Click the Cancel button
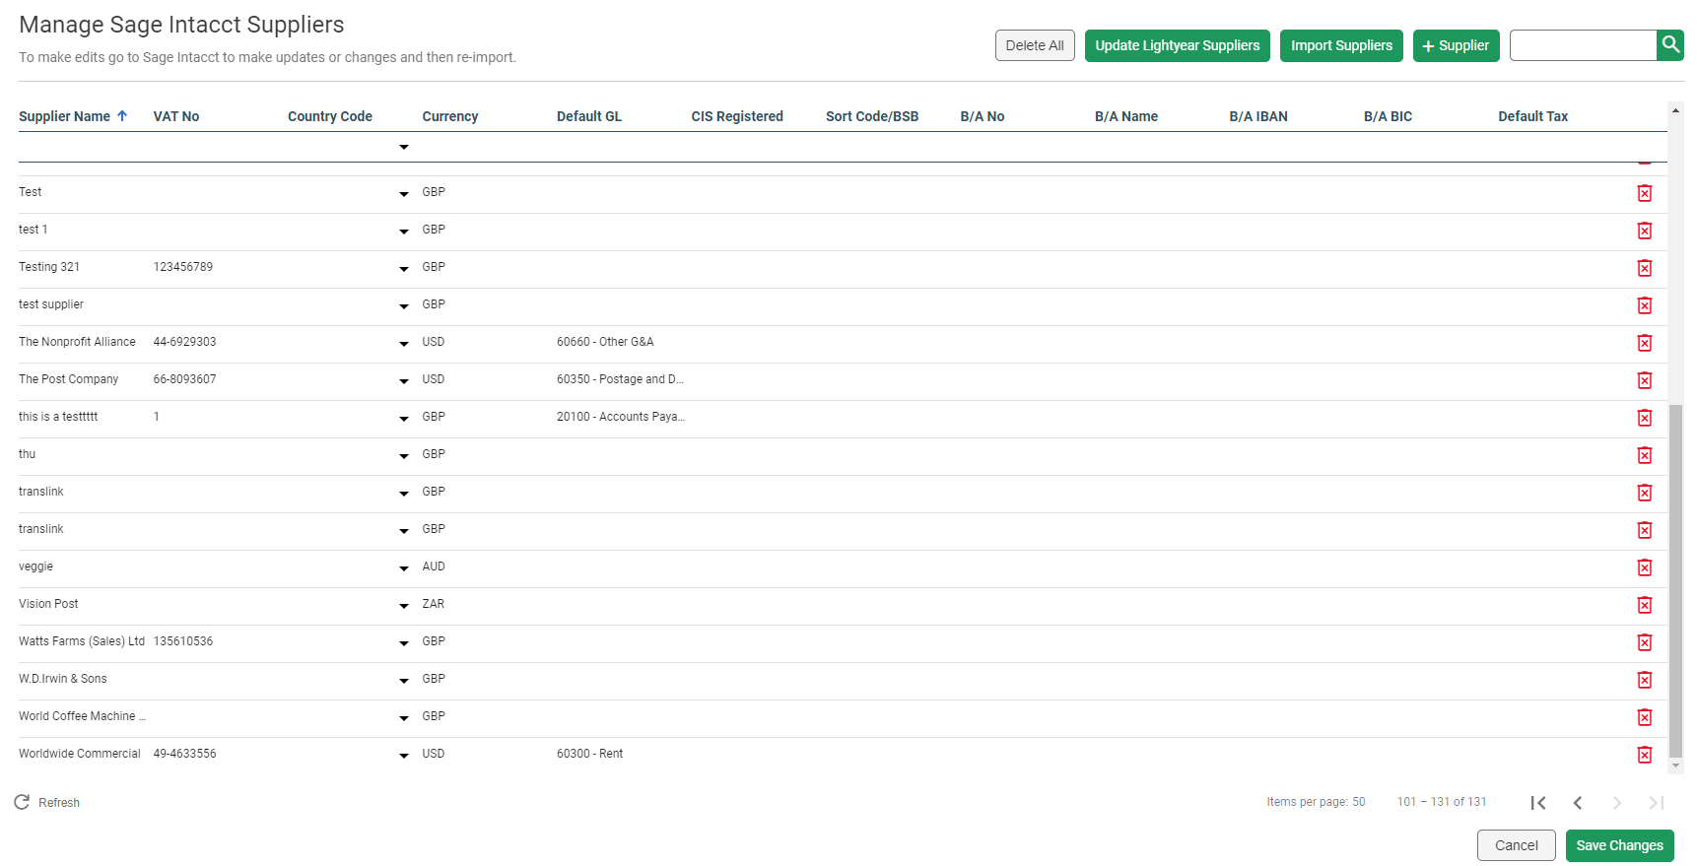1697x866 pixels. [1516, 845]
